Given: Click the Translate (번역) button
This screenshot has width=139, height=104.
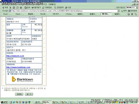Looking at the screenshot, I should pos(124,11).
